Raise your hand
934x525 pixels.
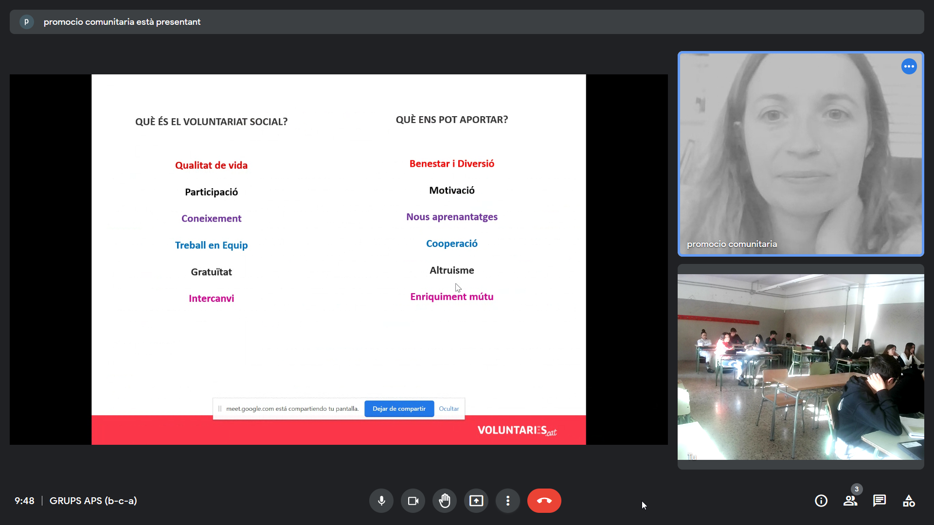[x=445, y=501]
